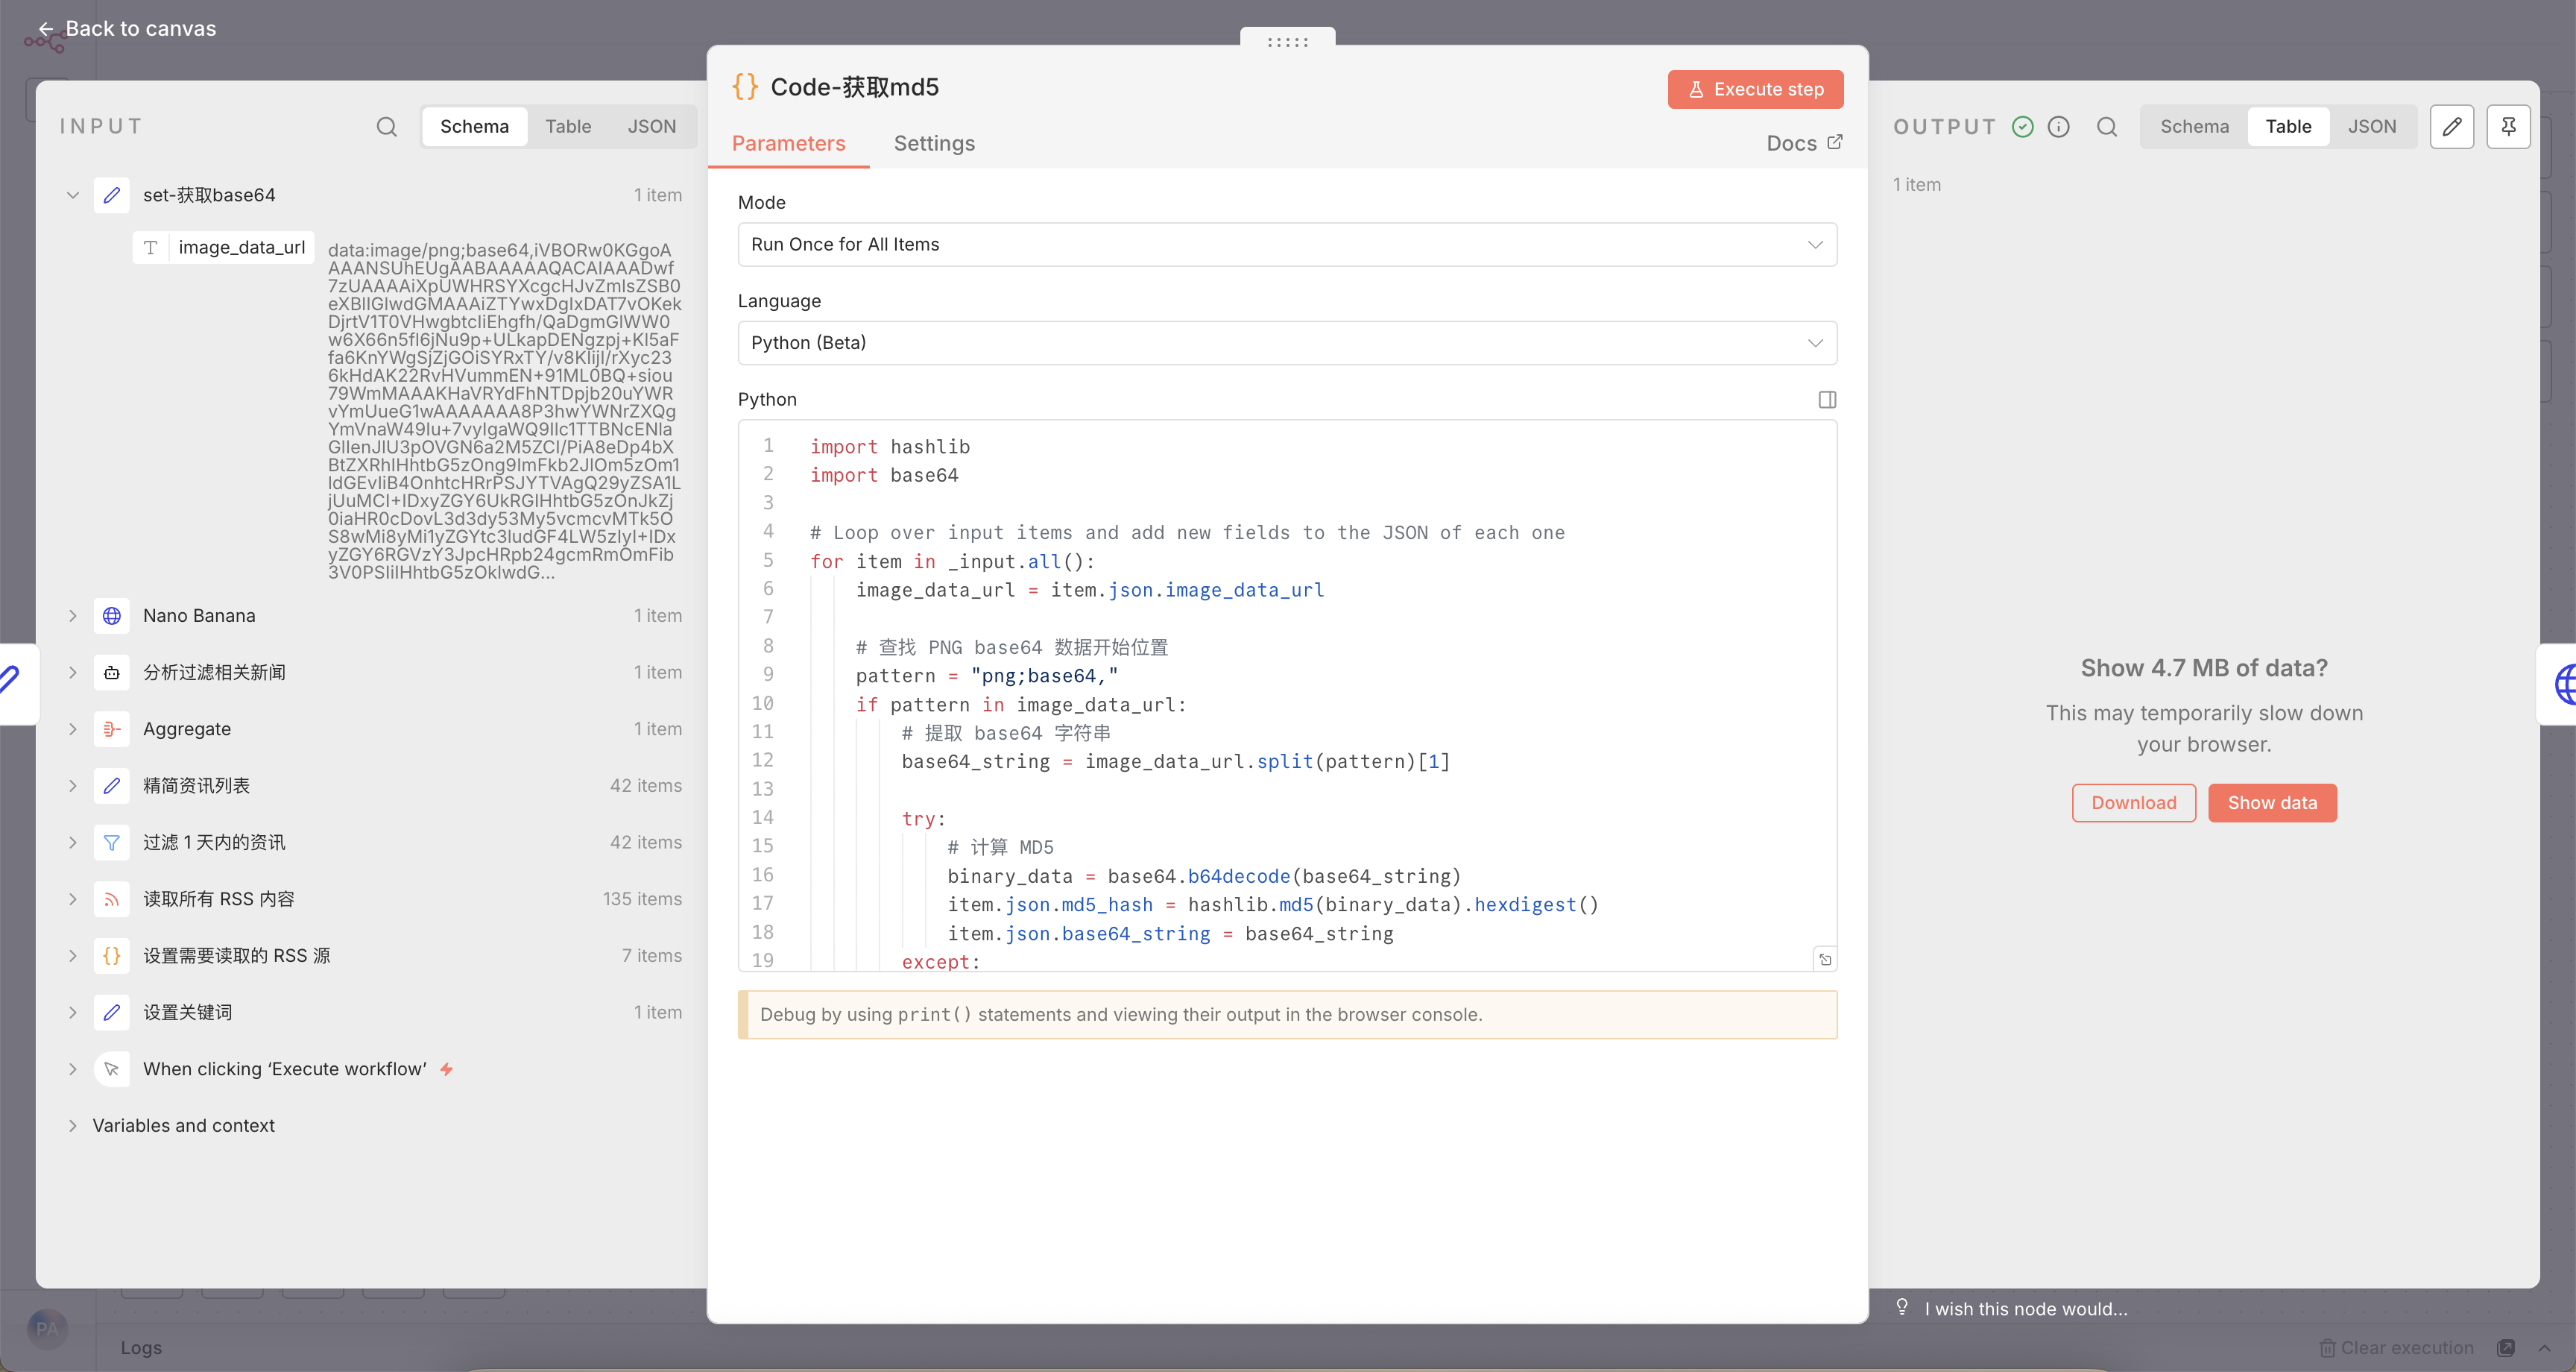Screen dimensions: 2576x1372
Task: Click the output info icon
Action: pos(2058,127)
